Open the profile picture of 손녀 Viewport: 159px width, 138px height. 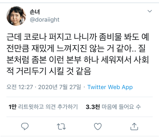pos(16,16)
